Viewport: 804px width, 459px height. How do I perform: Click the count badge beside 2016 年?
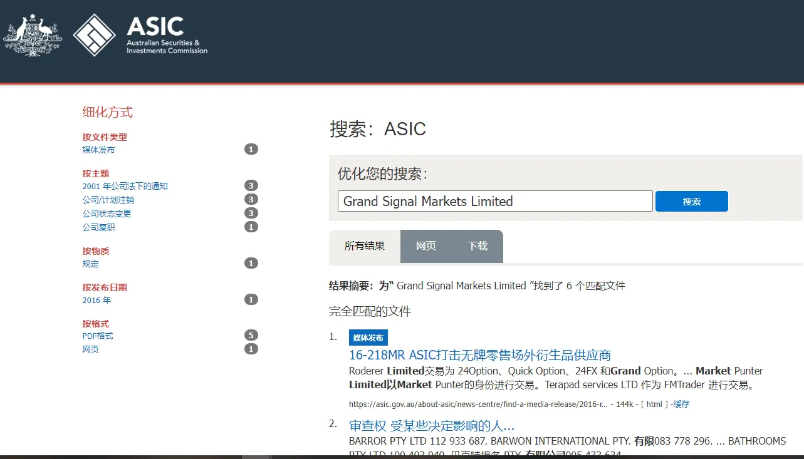tap(251, 299)
